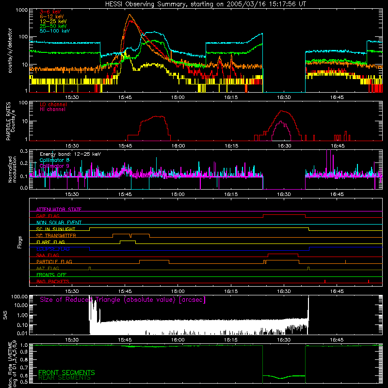Select the 3-6 keV legend label
Image resolution: width=388 pixels, height=388 pixels.
tap(50, 12)
